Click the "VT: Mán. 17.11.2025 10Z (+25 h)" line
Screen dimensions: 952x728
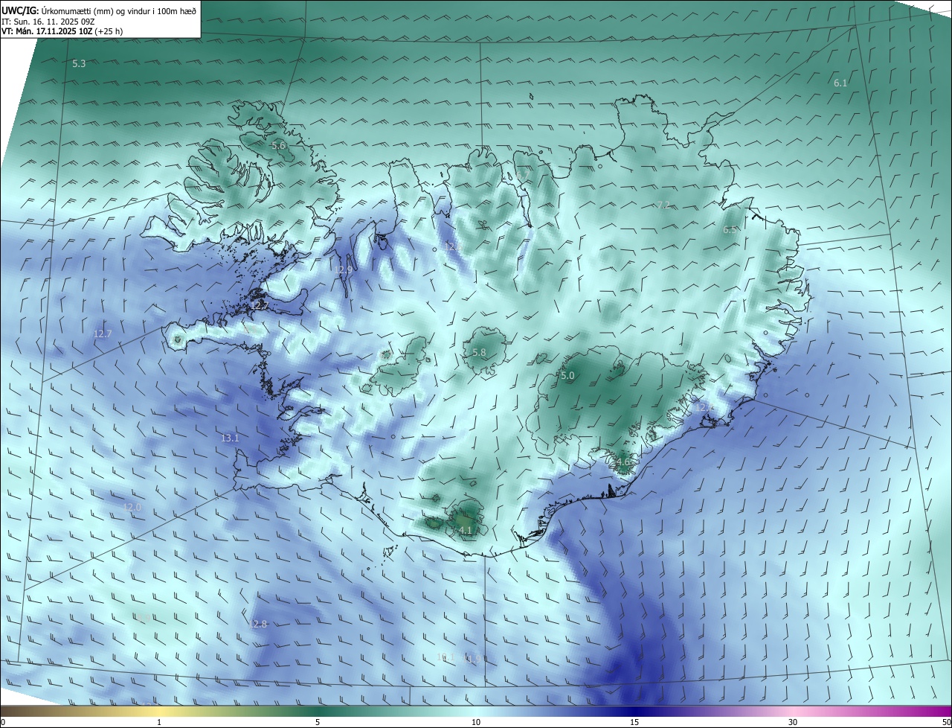tap(62, 31)
